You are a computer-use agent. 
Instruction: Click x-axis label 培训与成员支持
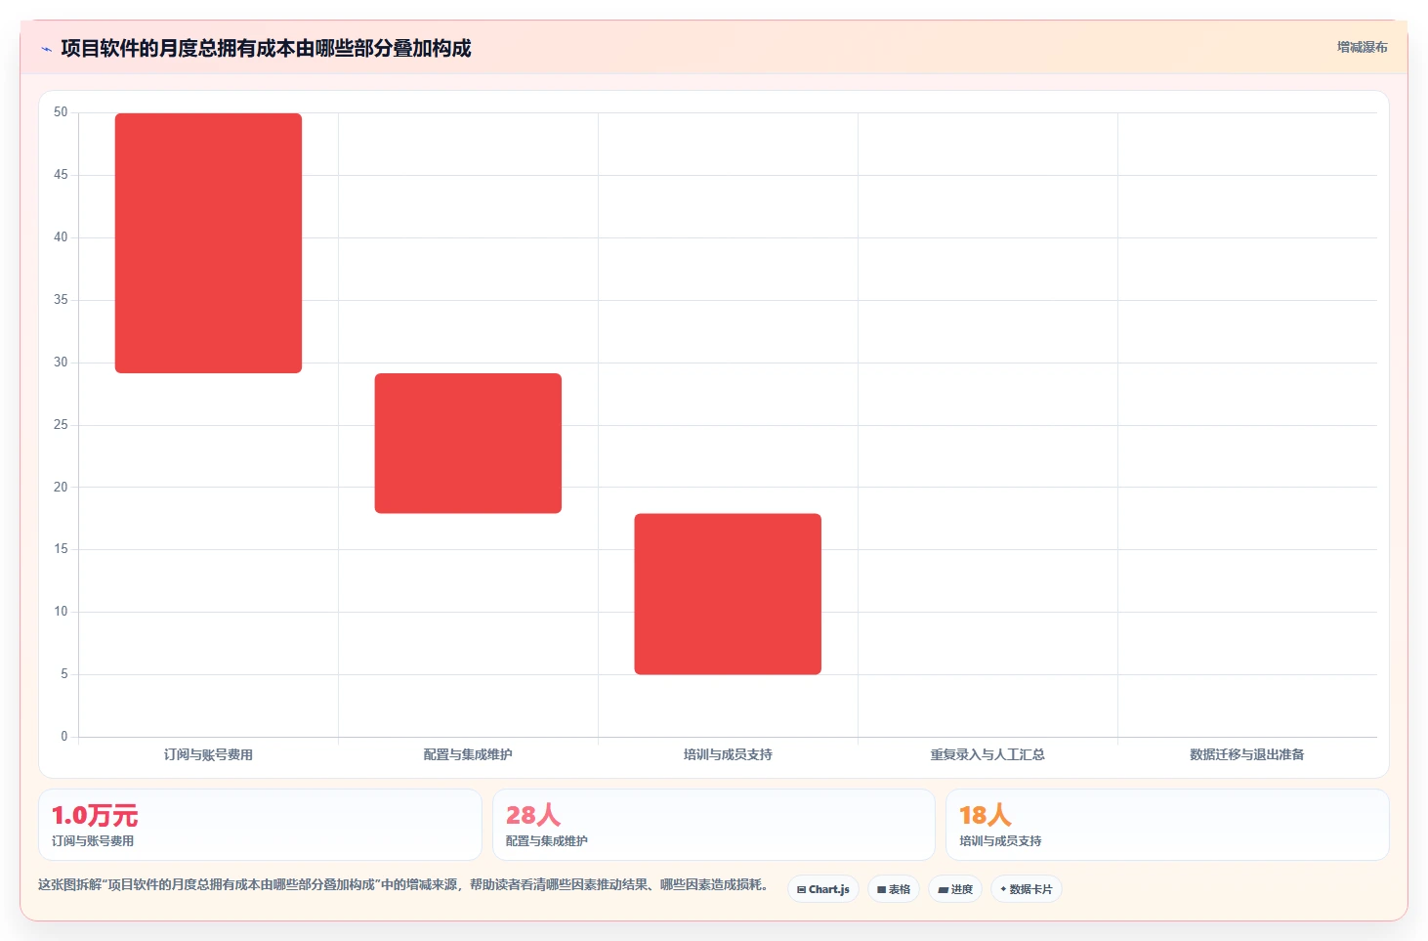(x=728, y=754)
